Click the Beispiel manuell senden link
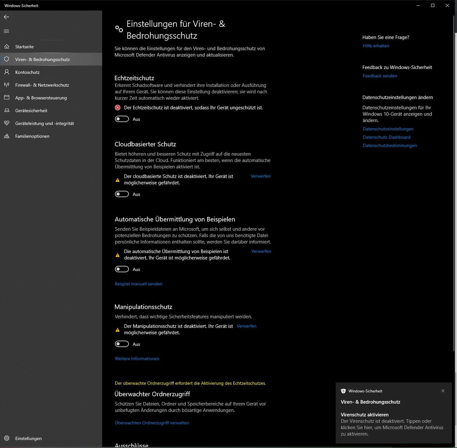 [138, 284]
